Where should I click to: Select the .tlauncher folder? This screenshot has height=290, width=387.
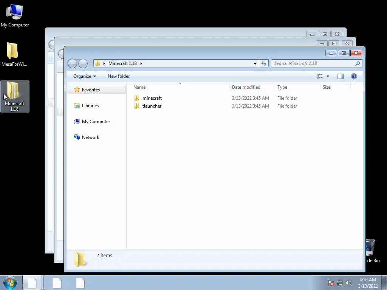151,106
